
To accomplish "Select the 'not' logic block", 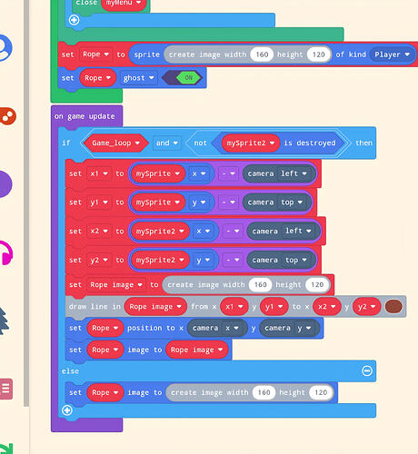I will pos(200,143).
